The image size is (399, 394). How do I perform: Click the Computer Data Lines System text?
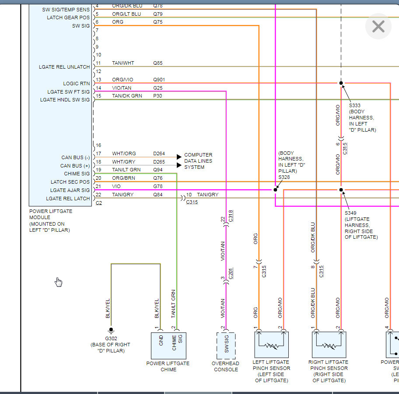(198, 161)
